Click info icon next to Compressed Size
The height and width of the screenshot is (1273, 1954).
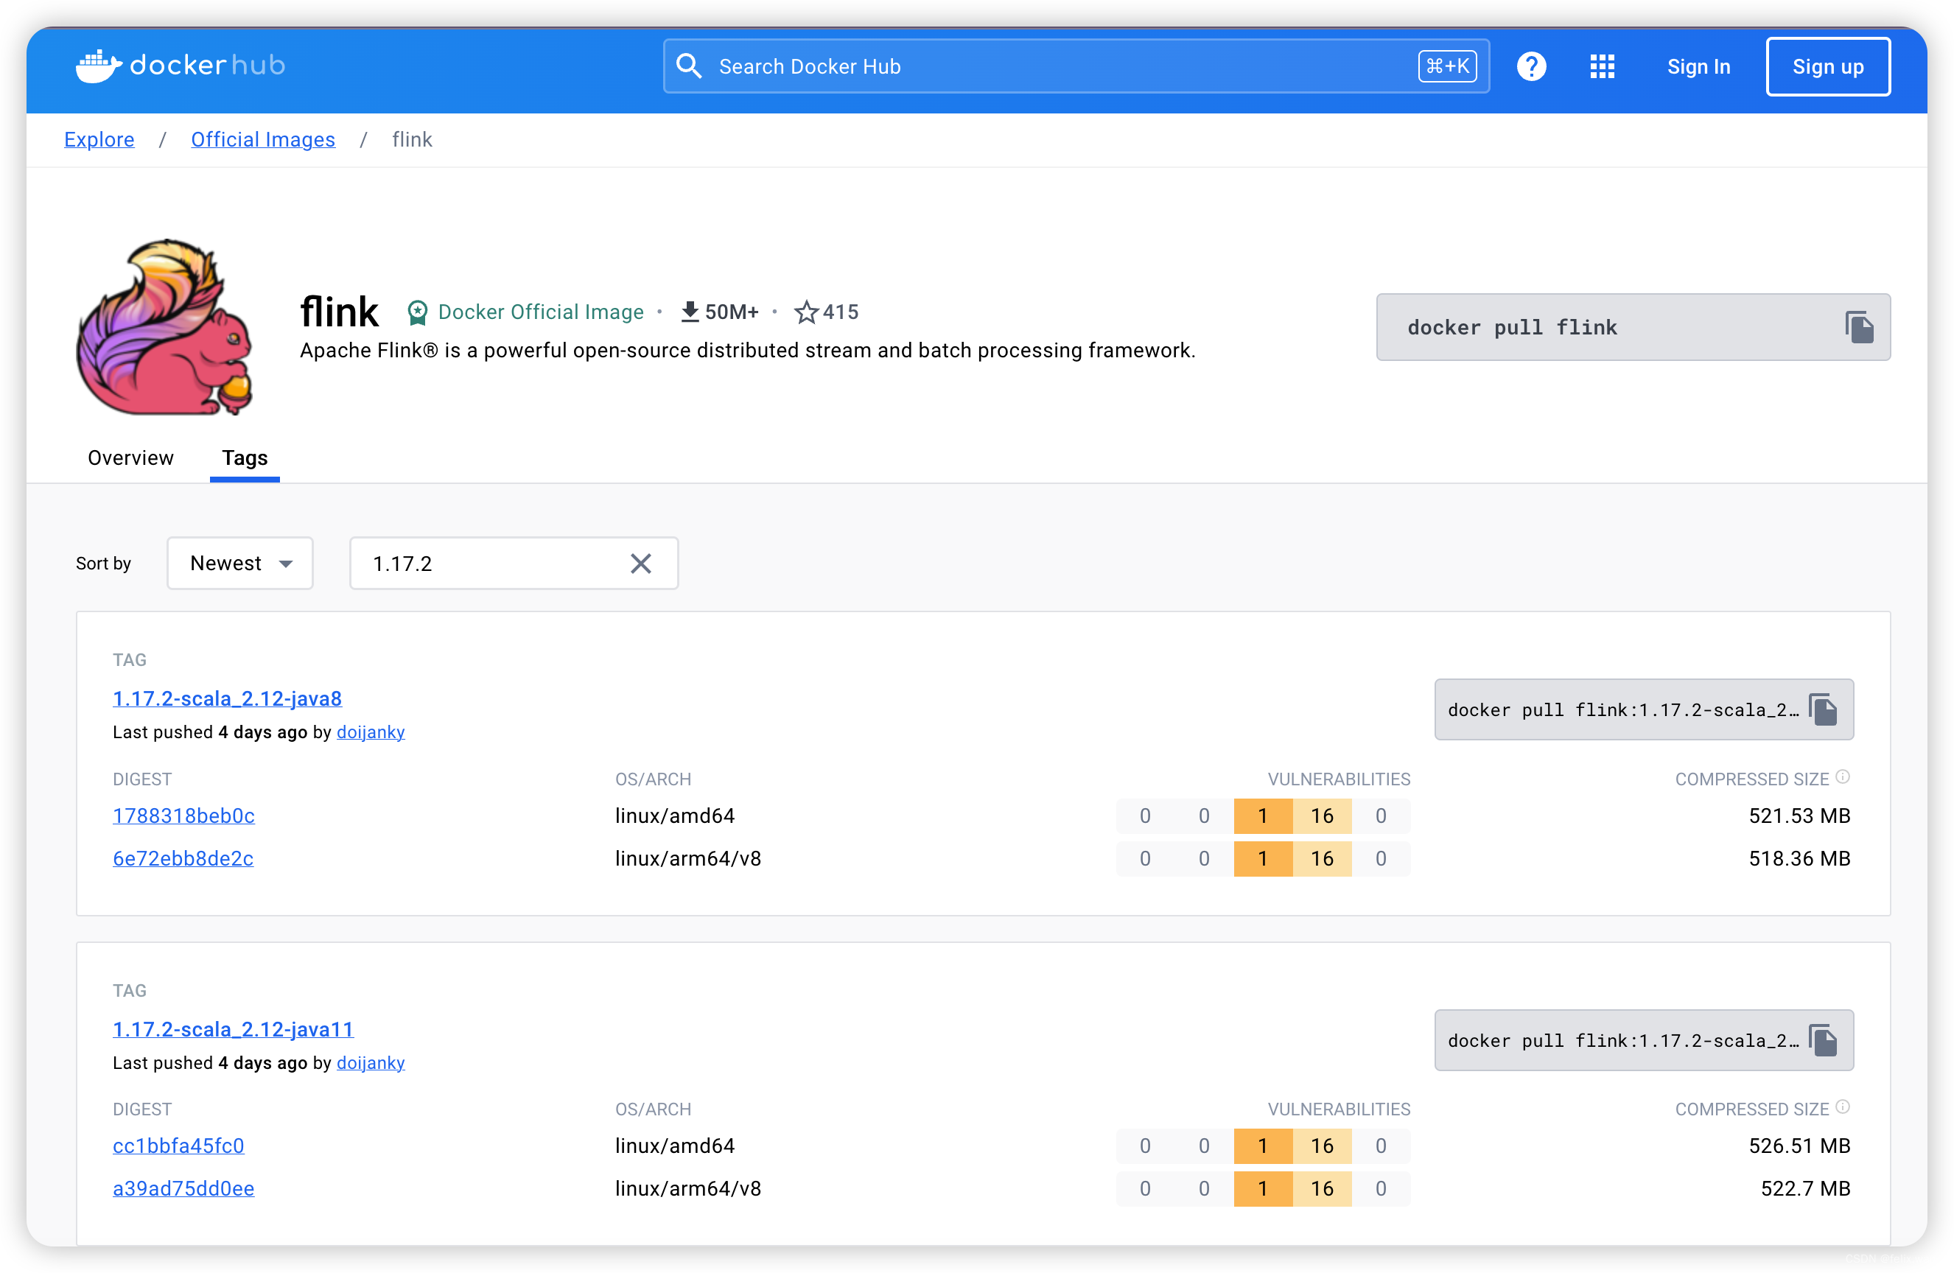(x=1842, y=776)
